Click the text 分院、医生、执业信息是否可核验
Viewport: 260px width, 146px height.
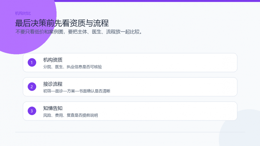[72, 67]
